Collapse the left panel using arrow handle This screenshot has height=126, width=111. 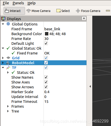[90, 87]
